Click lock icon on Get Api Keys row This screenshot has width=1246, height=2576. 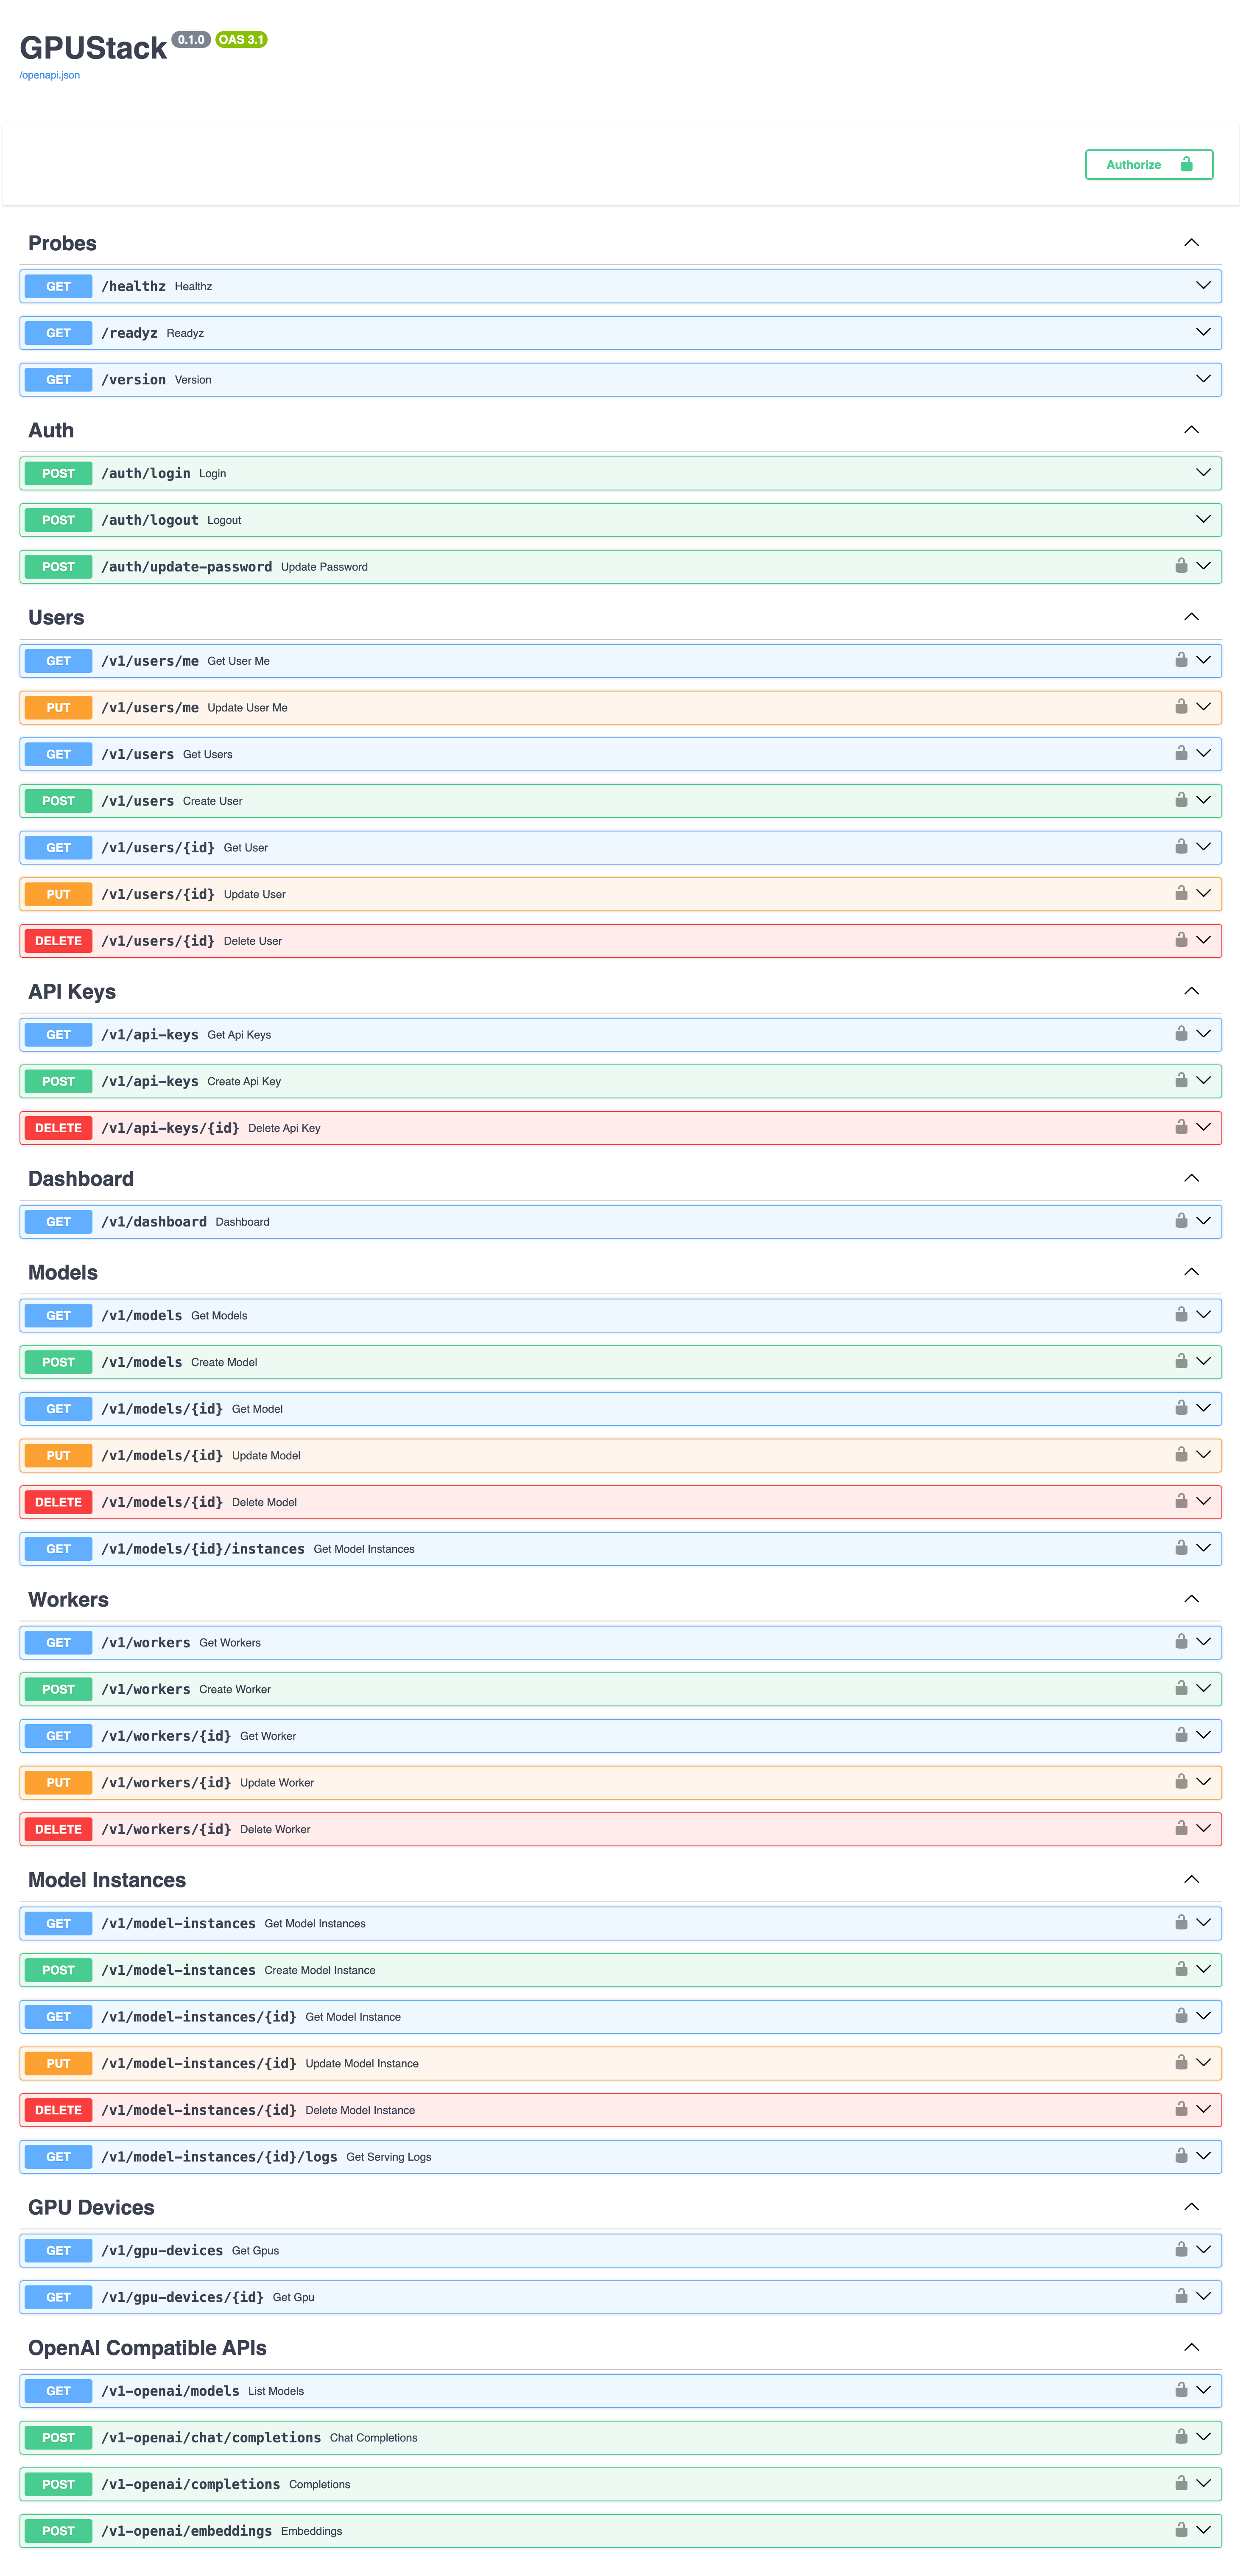click(1181, 1034)
